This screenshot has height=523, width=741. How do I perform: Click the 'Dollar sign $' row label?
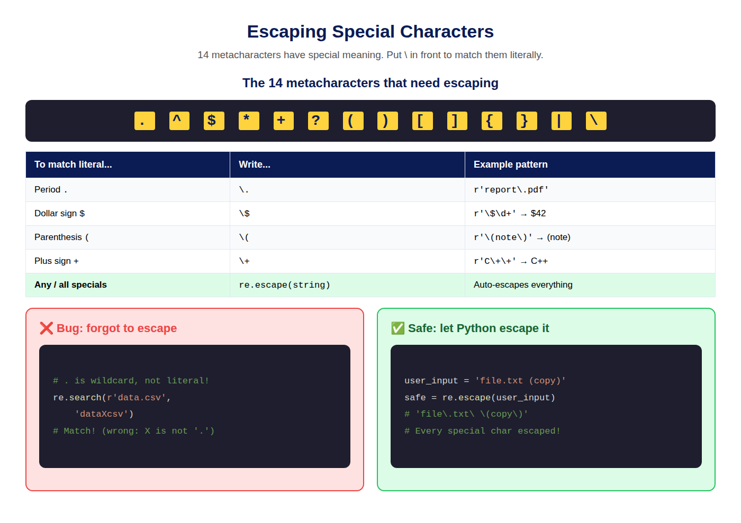tap(59, 214)
